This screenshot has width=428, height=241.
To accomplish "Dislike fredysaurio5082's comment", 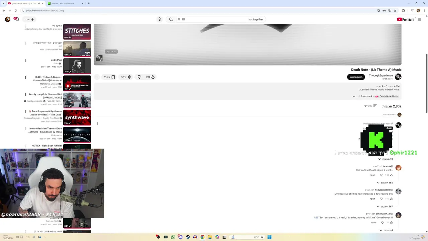I will [x=381, y=199].
